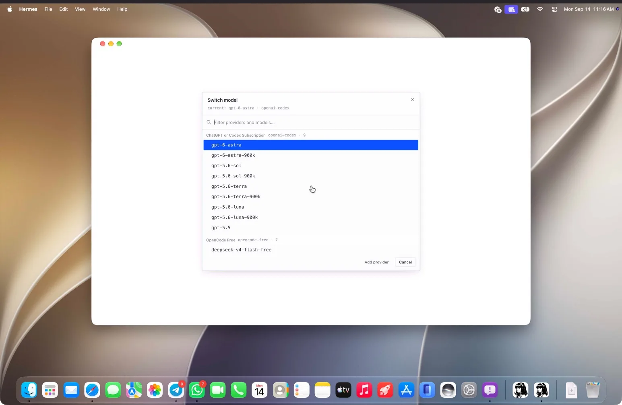This screenshot has height=405, width=622.
Task: Select gpt-5.6-sol-900k model row
Action: [311, 176]
